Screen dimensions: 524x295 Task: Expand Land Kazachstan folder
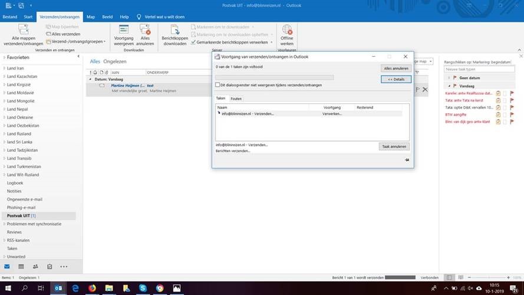pyautogui.click(x=4, y=76)
